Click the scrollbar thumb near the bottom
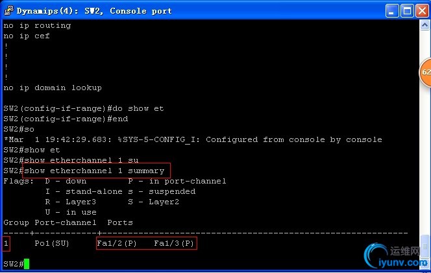The image size is (431, 273). (x=425, y=246)
